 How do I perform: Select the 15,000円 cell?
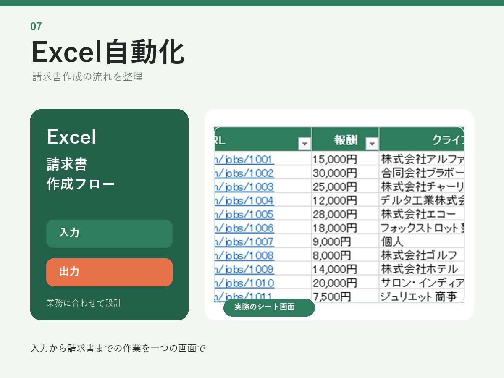click(345, 159)
